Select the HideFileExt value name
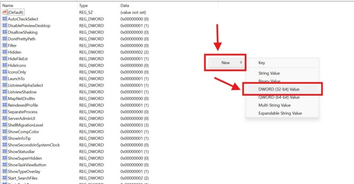Viewport: 354px width, 184px height. (x=18, y=59)
